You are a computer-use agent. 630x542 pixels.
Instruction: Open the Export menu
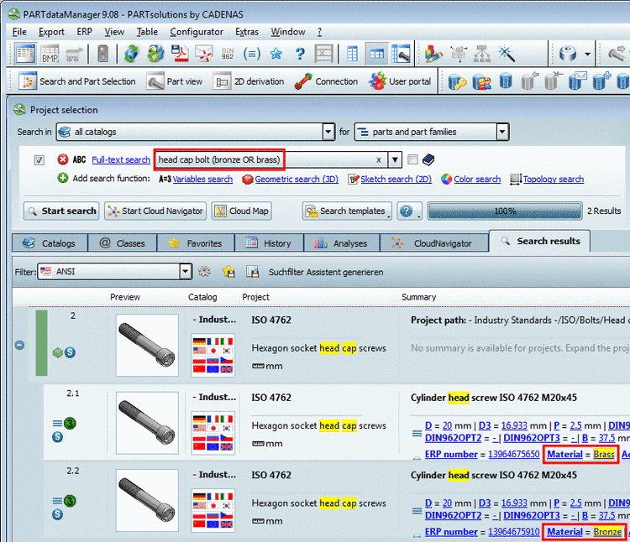(x=51, y=32)
